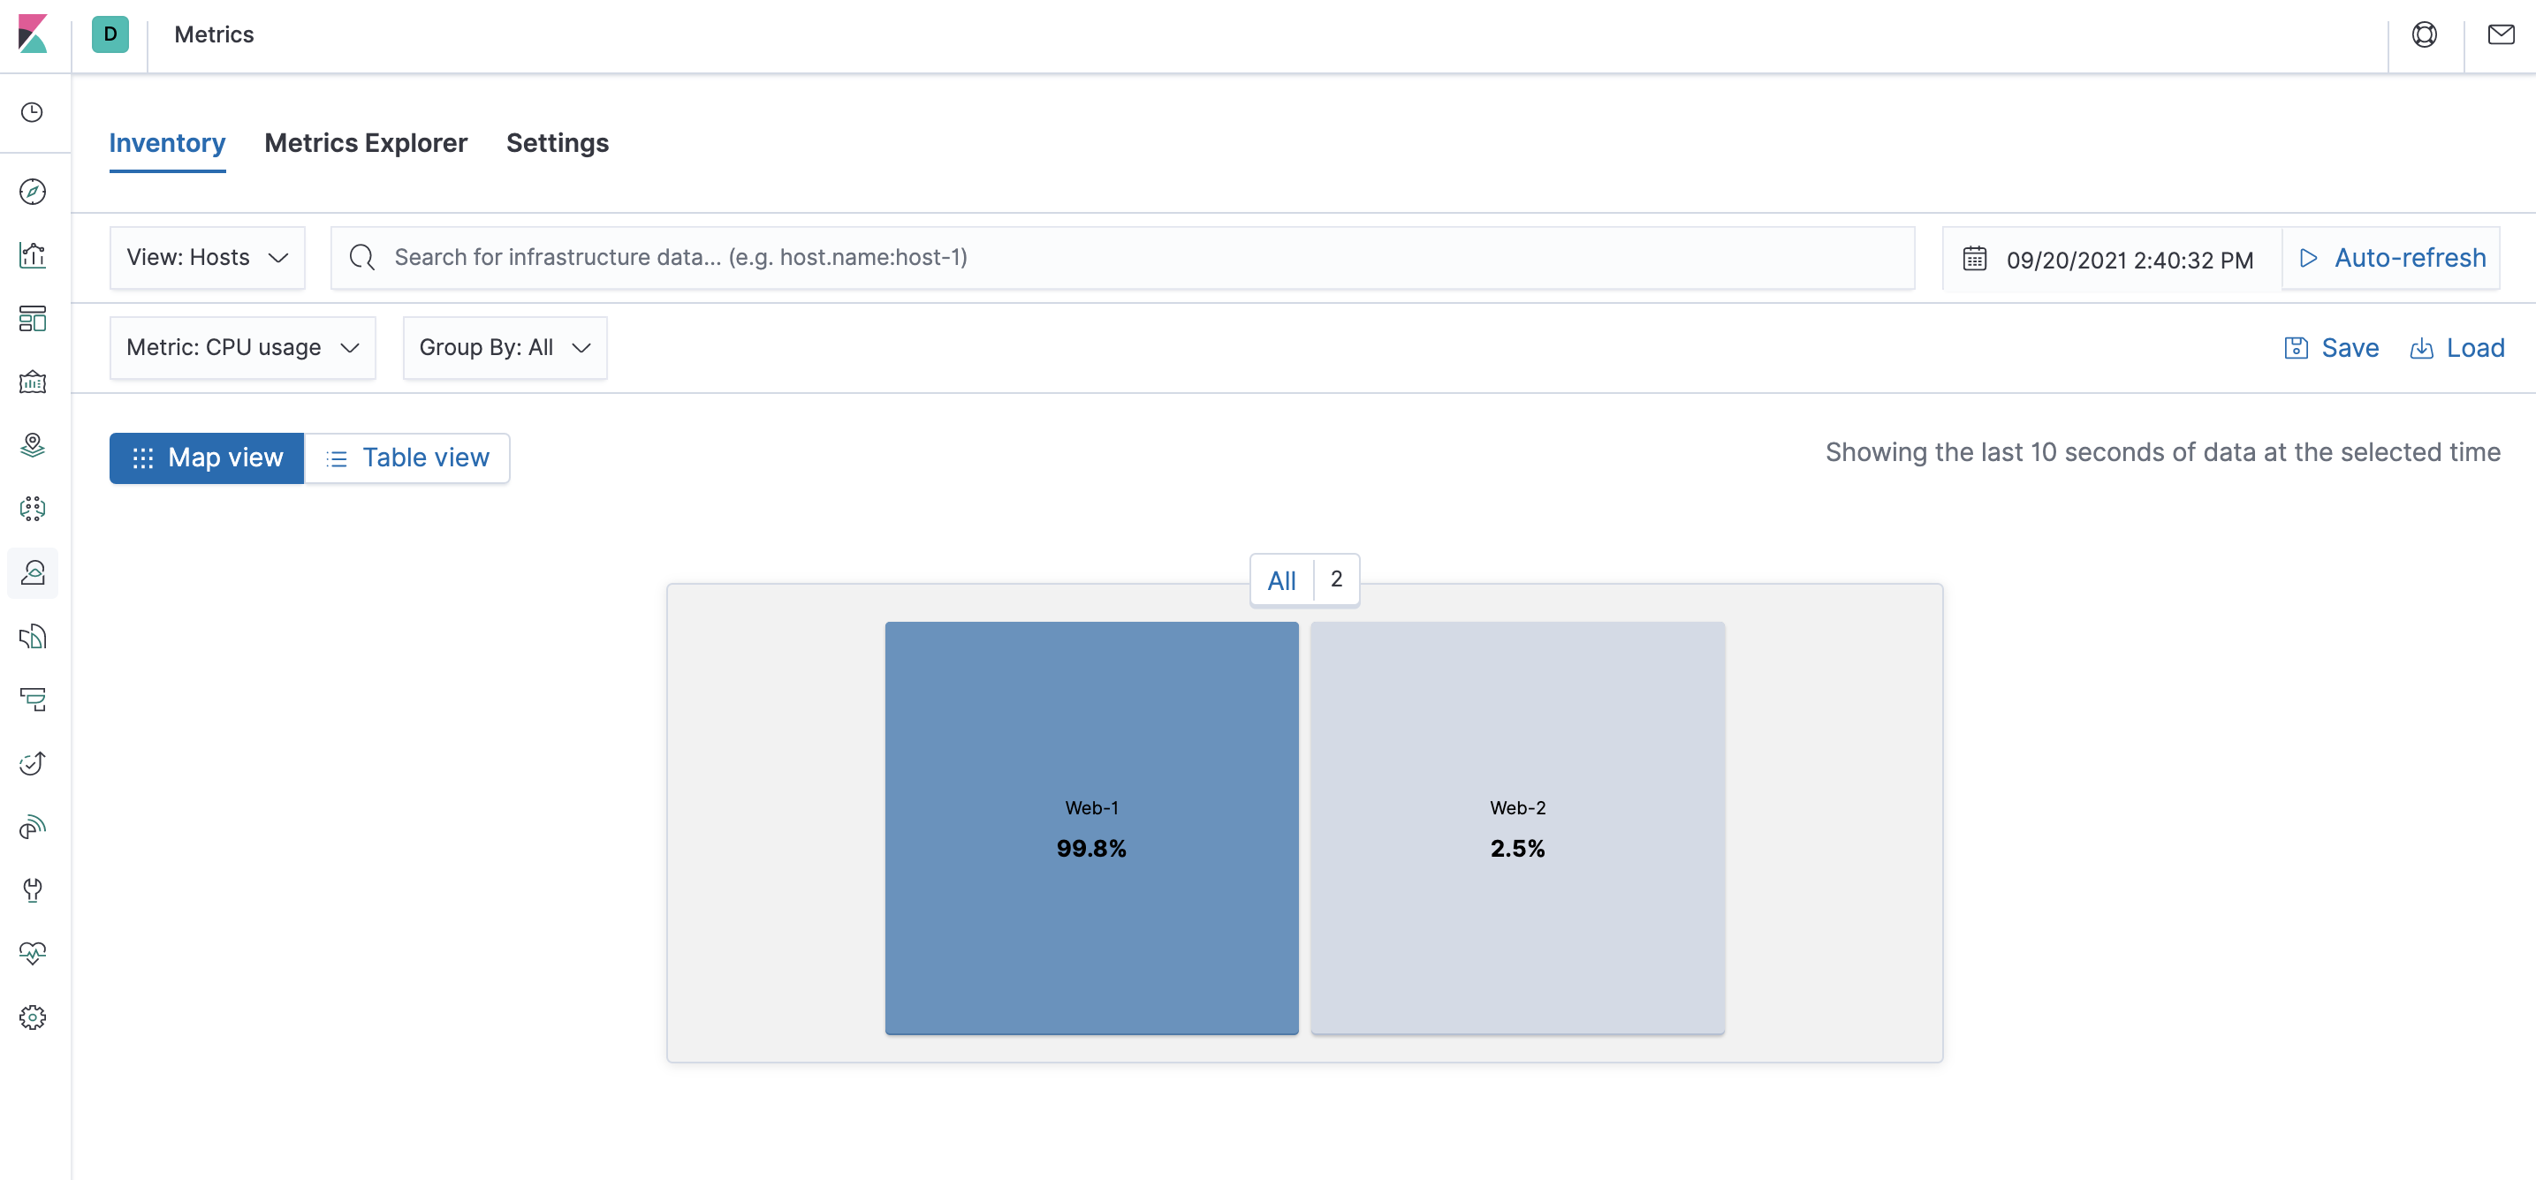This screenshot has width=2536, height=1180.
Task: Click the group count 2 badge
Action: point(1337,579)
